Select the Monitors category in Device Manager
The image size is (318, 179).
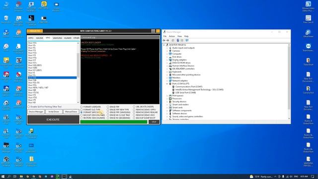[x=176, y=78]
